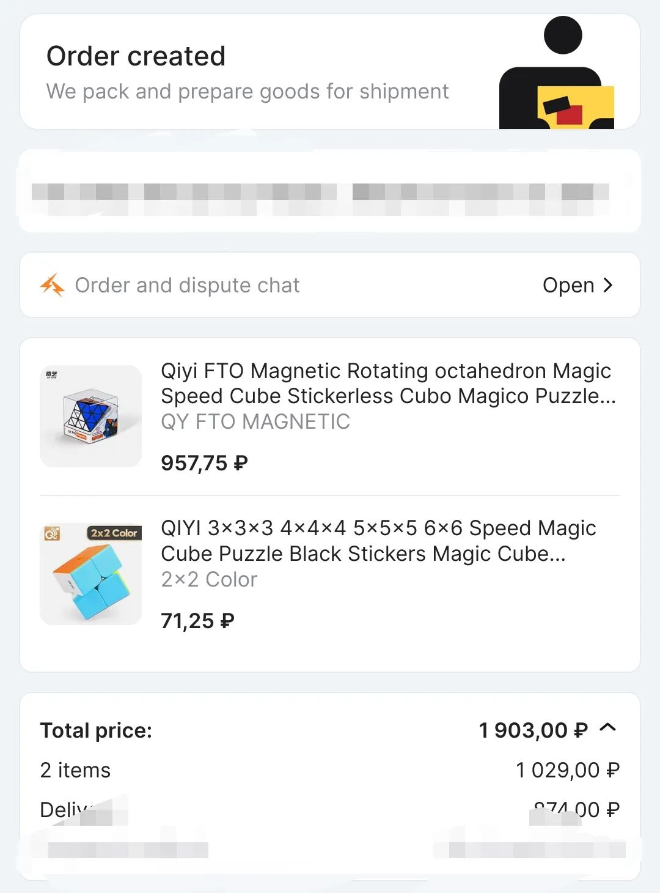The width and height of the screenshot is (660, 893).
Task: Click the 71,25 ₽ item price
Action: 197,621
